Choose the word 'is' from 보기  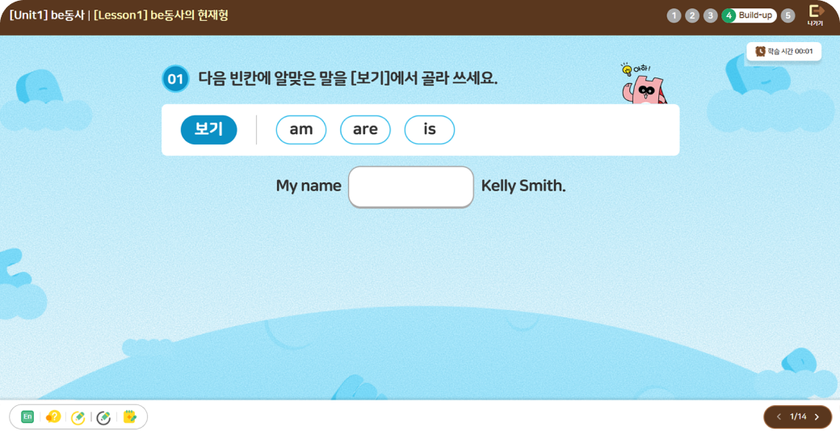tap(430, 130)
